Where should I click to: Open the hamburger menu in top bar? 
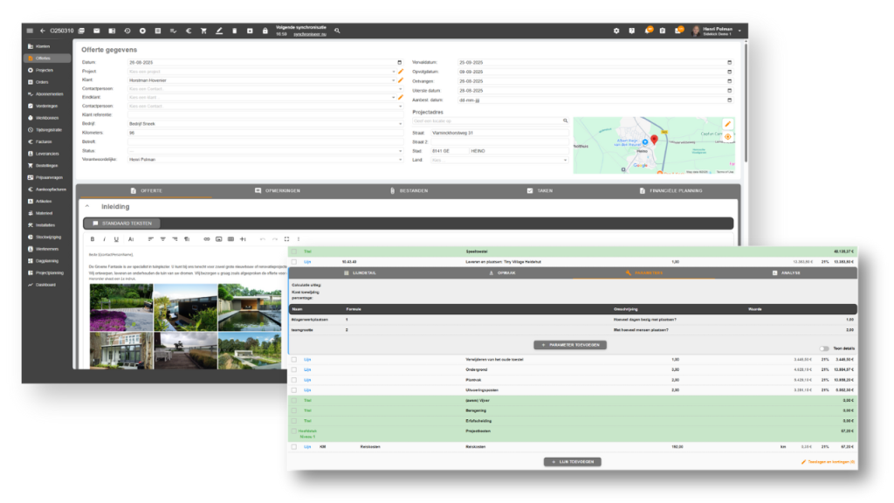pyautogui.click(x=30, y=31)
